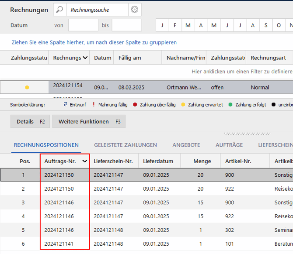The height and width of the screenshot is (254, 293).
Task: Open the Aufträge tab
Action: 229,145
